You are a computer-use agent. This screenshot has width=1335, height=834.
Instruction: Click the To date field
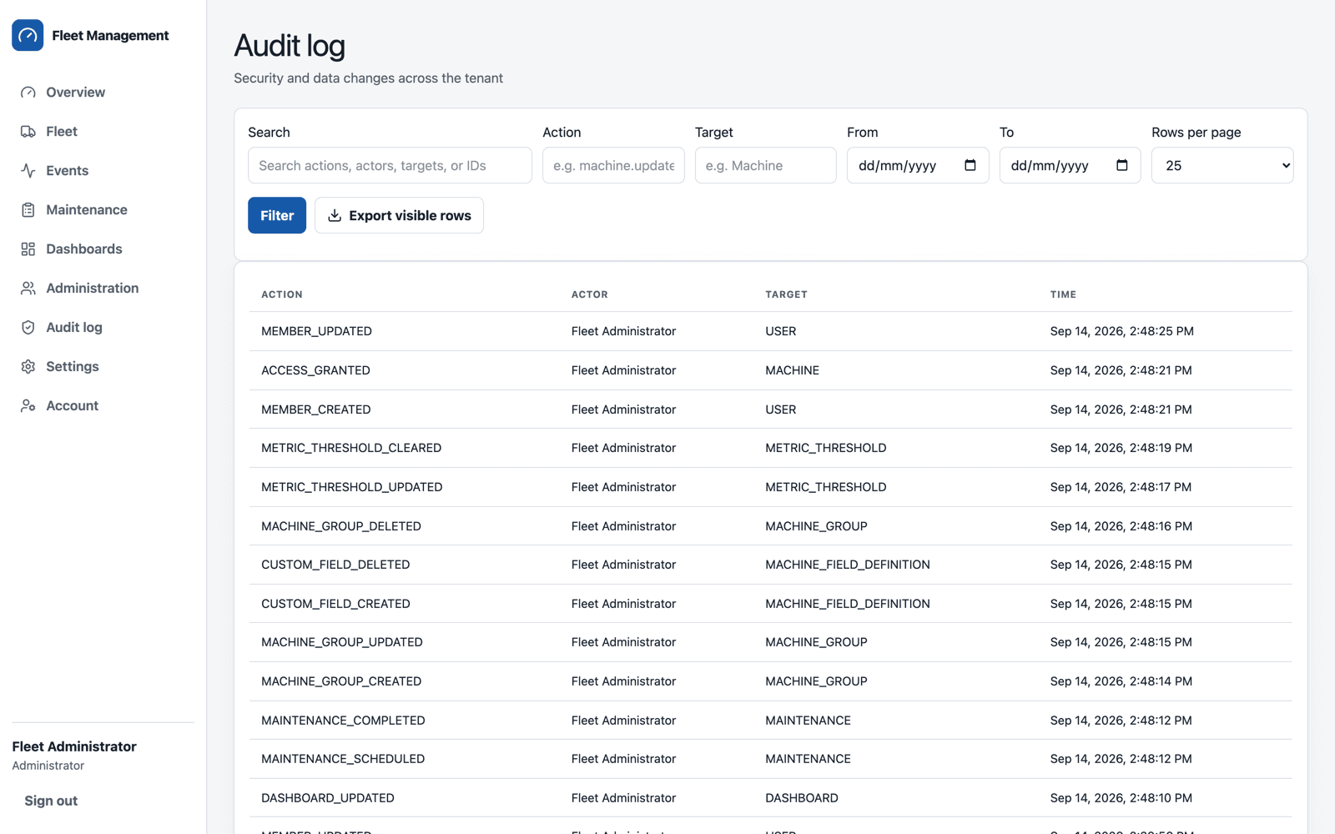tap(1070, 165)
